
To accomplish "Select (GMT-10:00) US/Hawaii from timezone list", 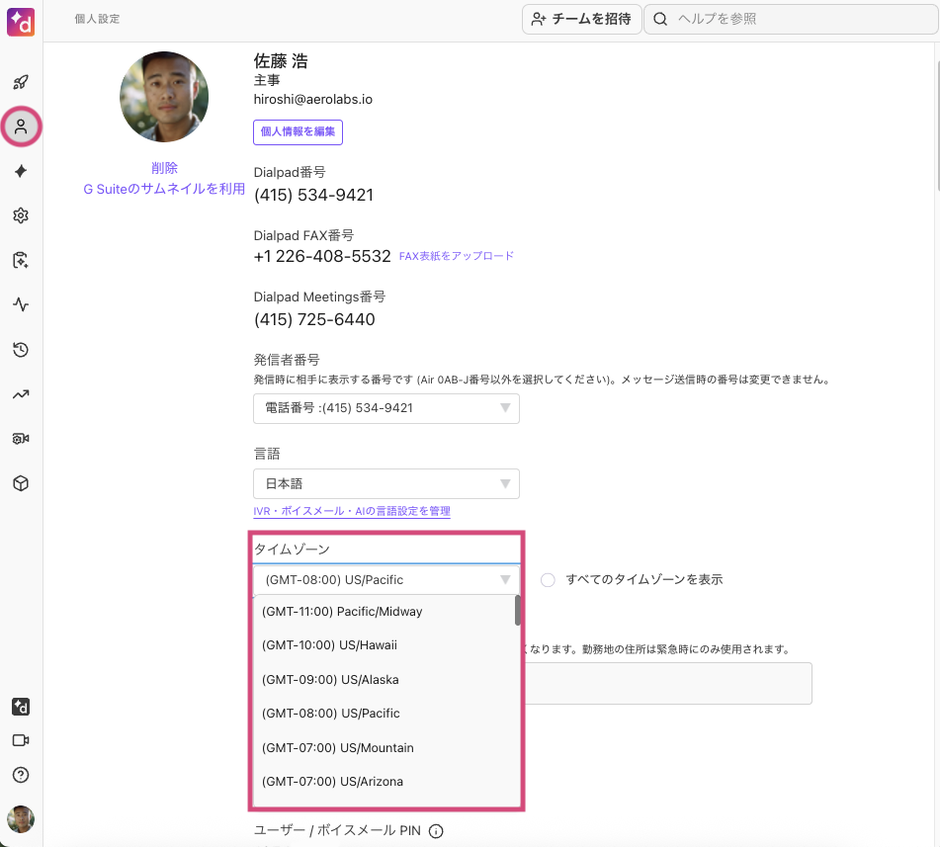I will point(330,645).
